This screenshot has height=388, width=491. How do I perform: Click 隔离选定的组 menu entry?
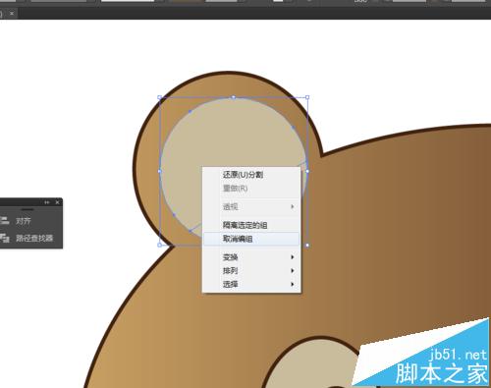[x=251, y=225]
